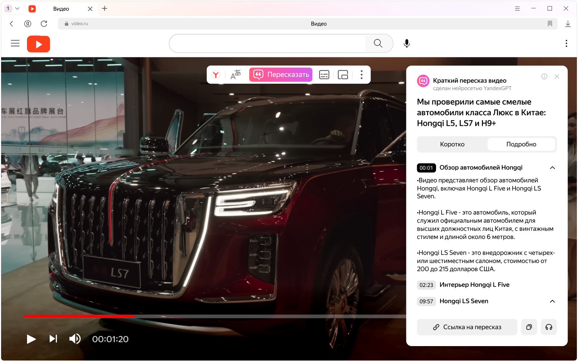
Task: Click the Ссылка на пересказ button
Action: coord(467,327)
